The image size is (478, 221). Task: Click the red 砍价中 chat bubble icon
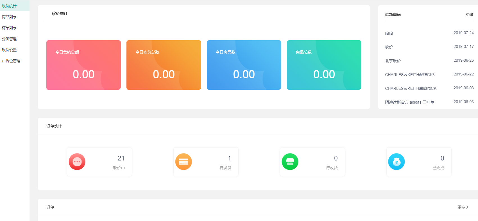tap(77, 162)
